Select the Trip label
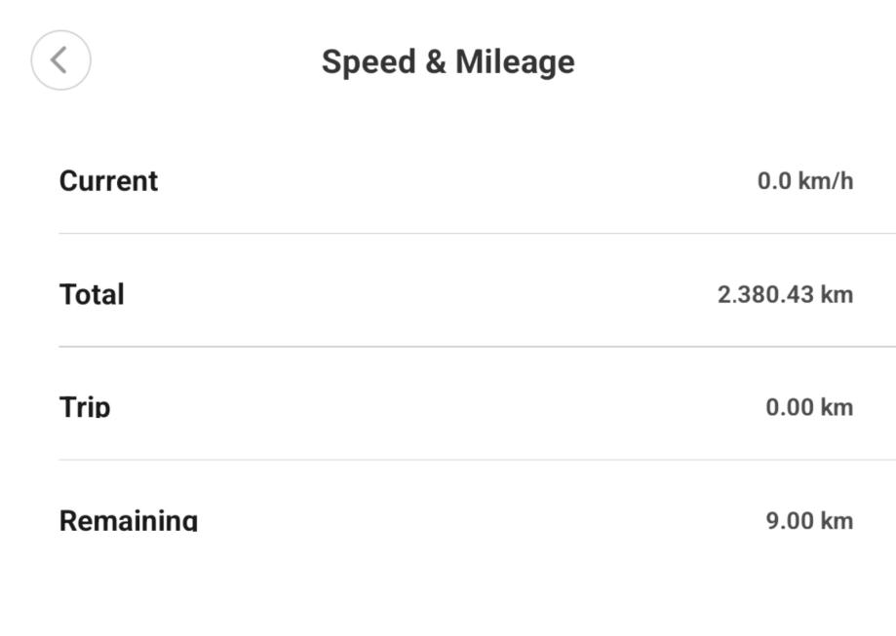The image size is (896, 636). coord(85,407)
